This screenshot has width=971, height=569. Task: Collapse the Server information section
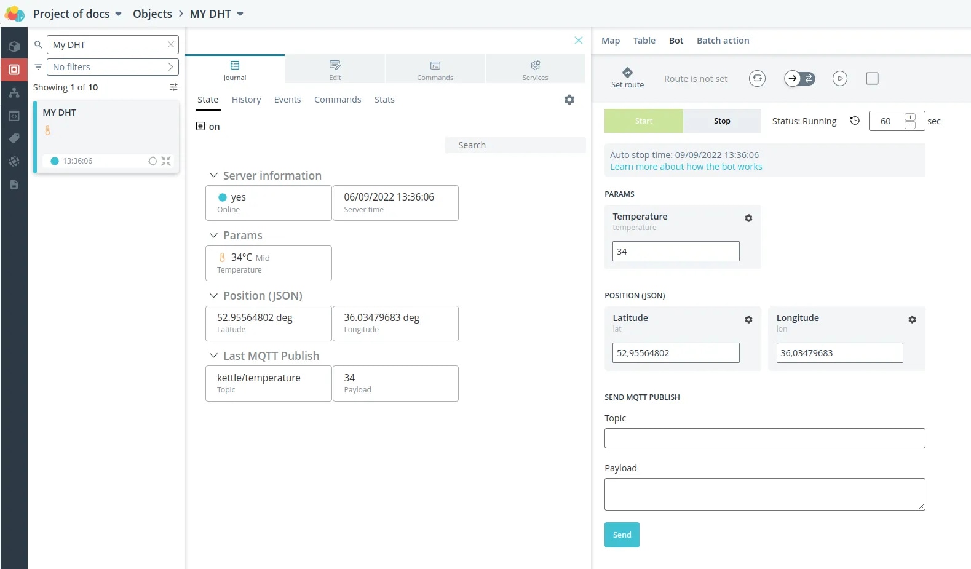coord(213,176)
